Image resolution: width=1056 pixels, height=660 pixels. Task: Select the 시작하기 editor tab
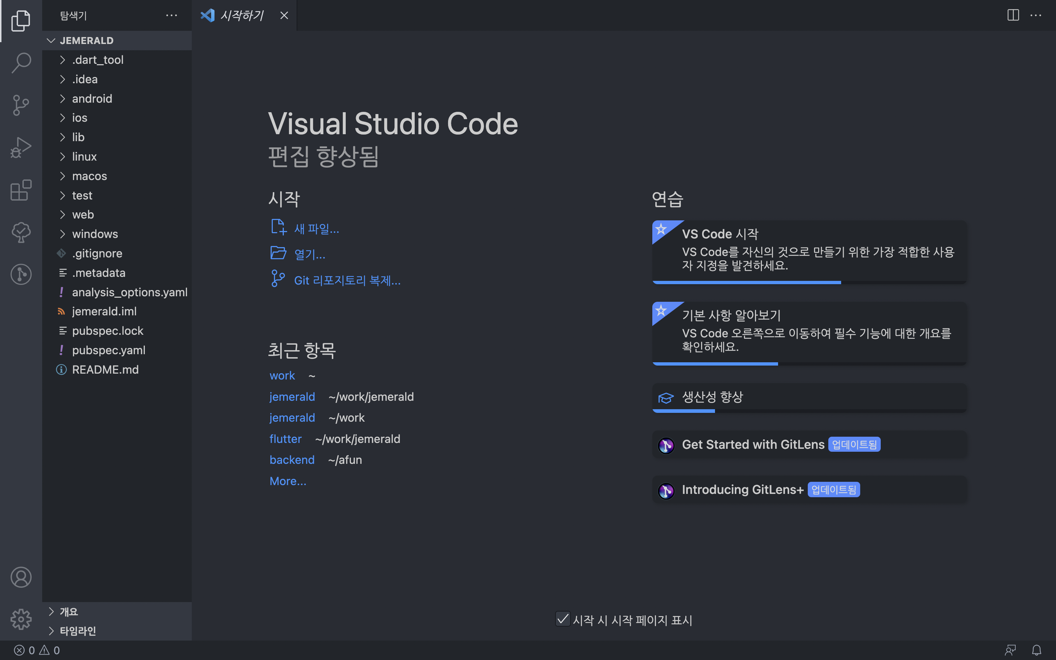pos(241,15)
